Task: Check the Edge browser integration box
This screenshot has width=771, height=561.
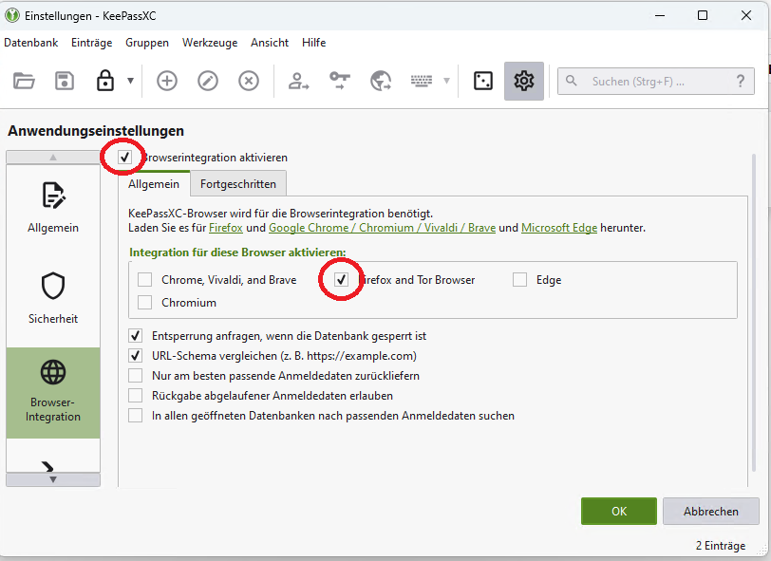Action: click(519, 279)
